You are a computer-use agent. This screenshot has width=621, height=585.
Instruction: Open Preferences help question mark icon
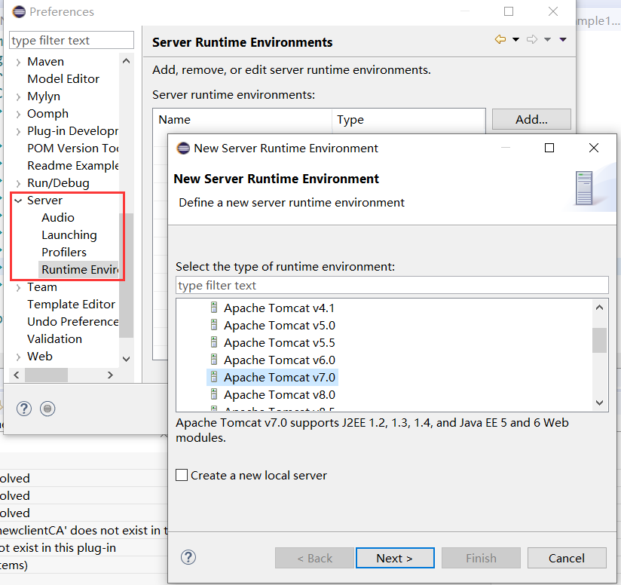(24, 409)
